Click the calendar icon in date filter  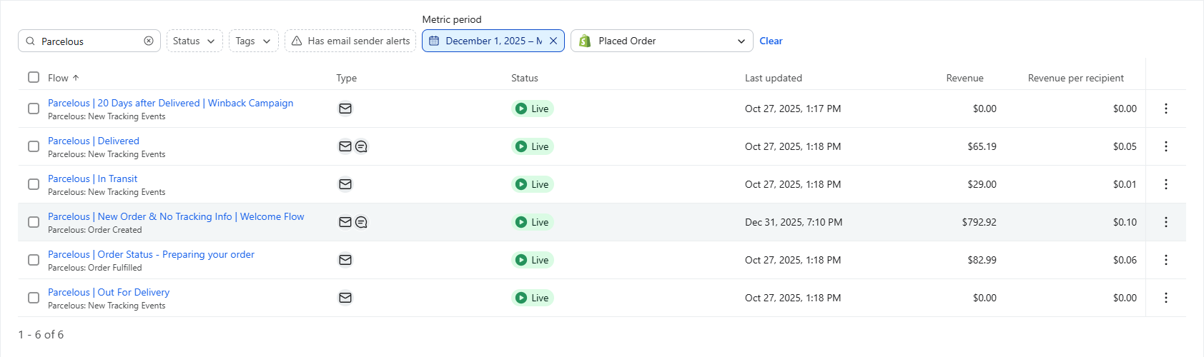[x=434, y=41]
